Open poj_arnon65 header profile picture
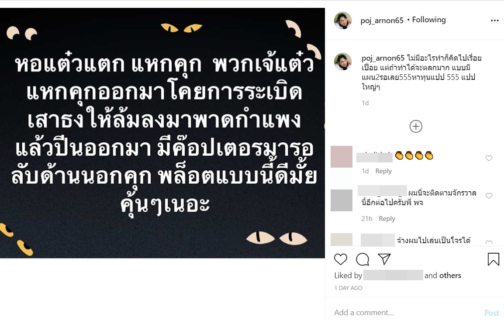Image resolution: width=504 pixels, height=320 pixels. click(x=343, y=21)
